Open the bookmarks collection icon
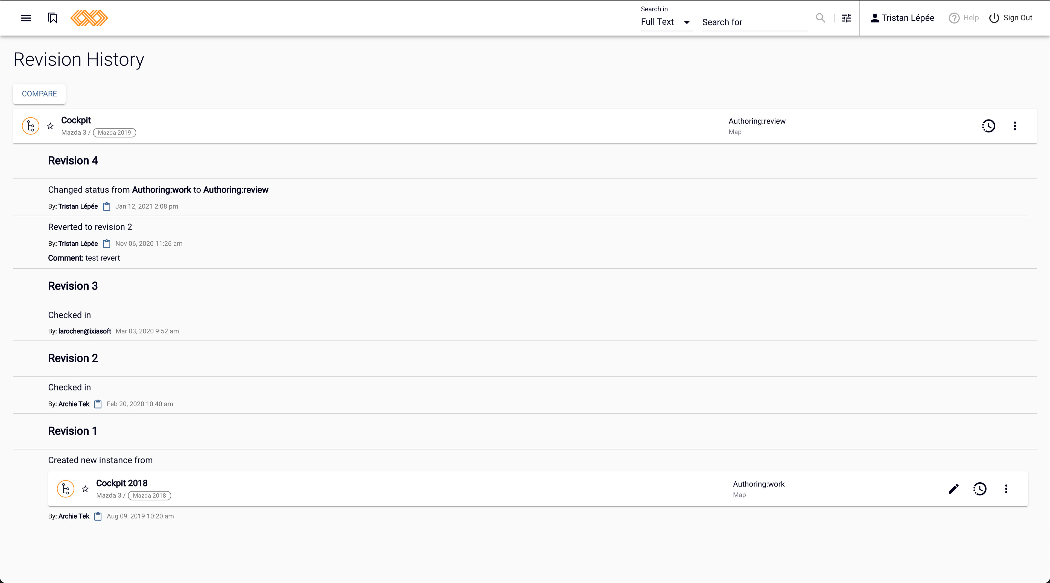 [x=52, y=18]
